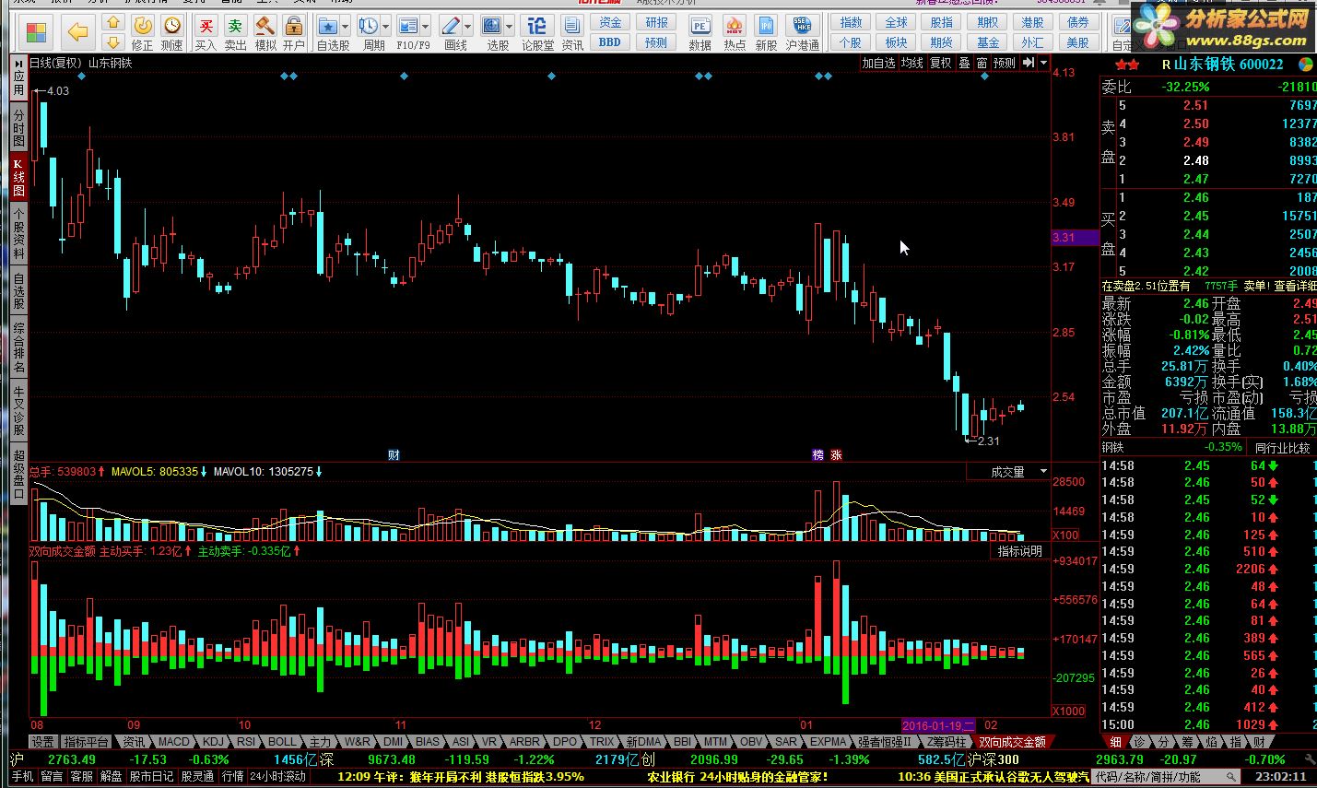Click the 2016-01-19 date marker on timeline

point(937,725)
